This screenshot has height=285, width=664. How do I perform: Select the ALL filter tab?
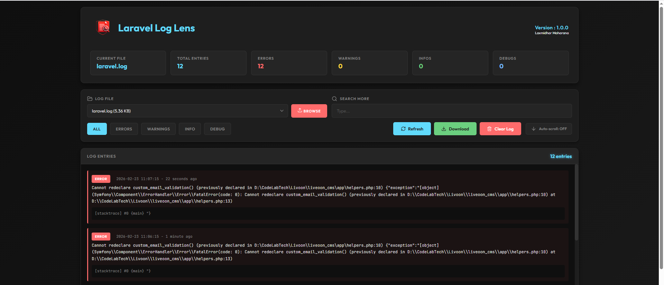point(97,129)
